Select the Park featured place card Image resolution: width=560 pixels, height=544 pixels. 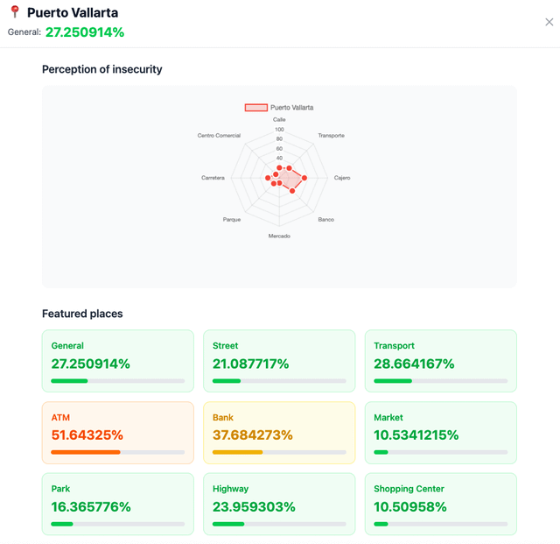(x=118, y=504)
